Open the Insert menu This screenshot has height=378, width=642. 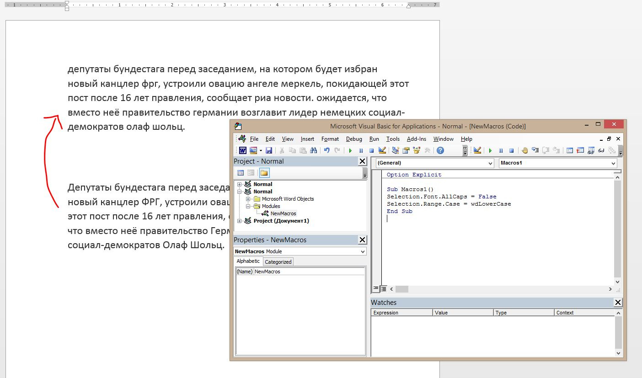coord(307,139)
